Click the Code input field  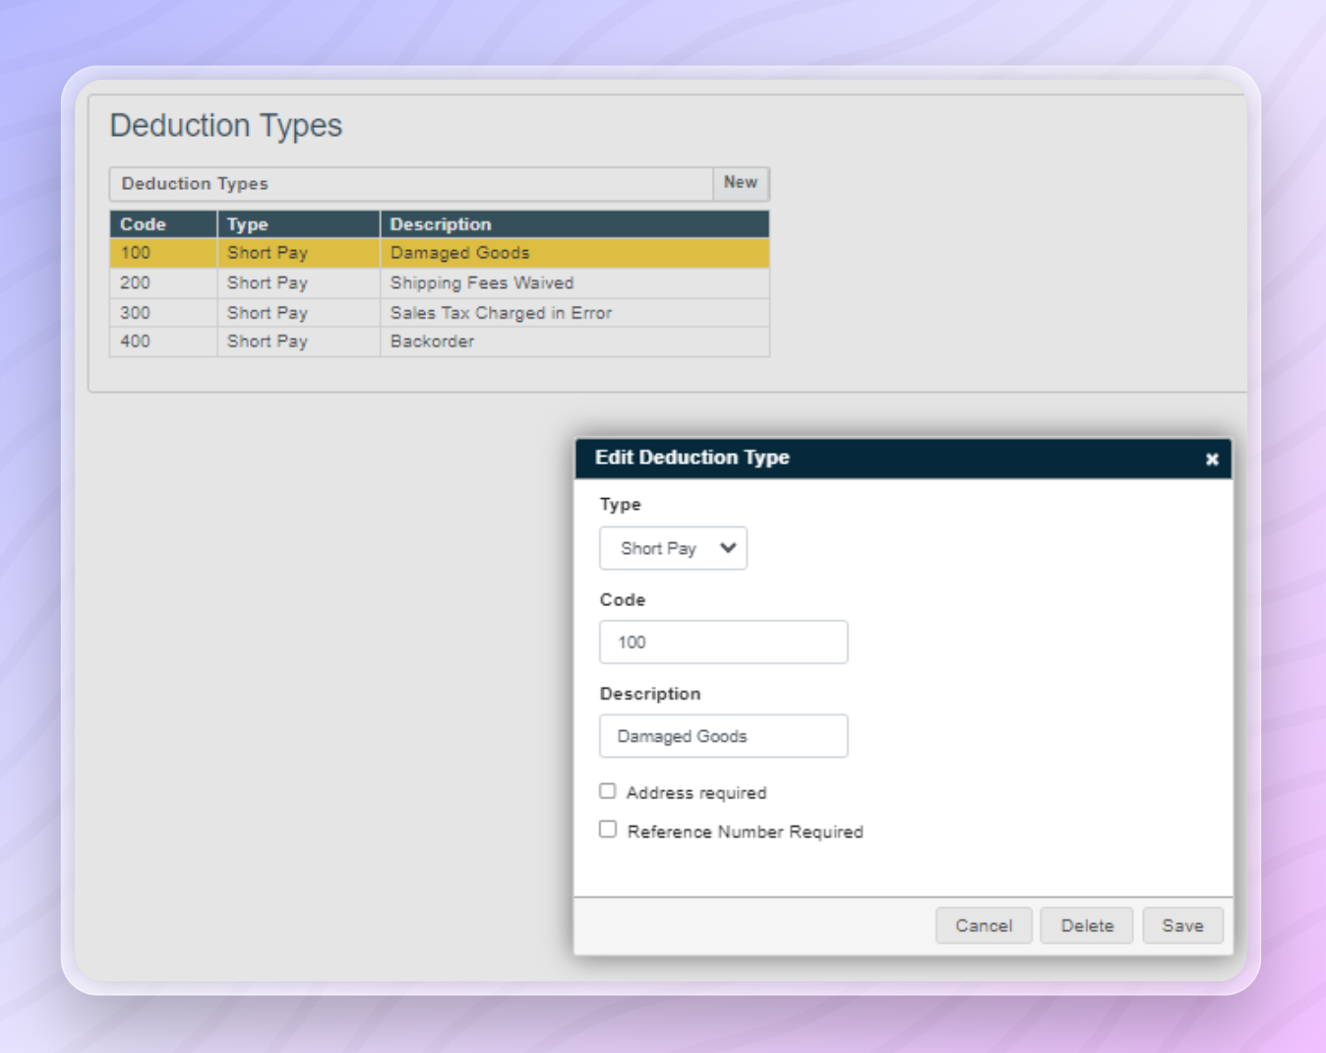(723, 642)
